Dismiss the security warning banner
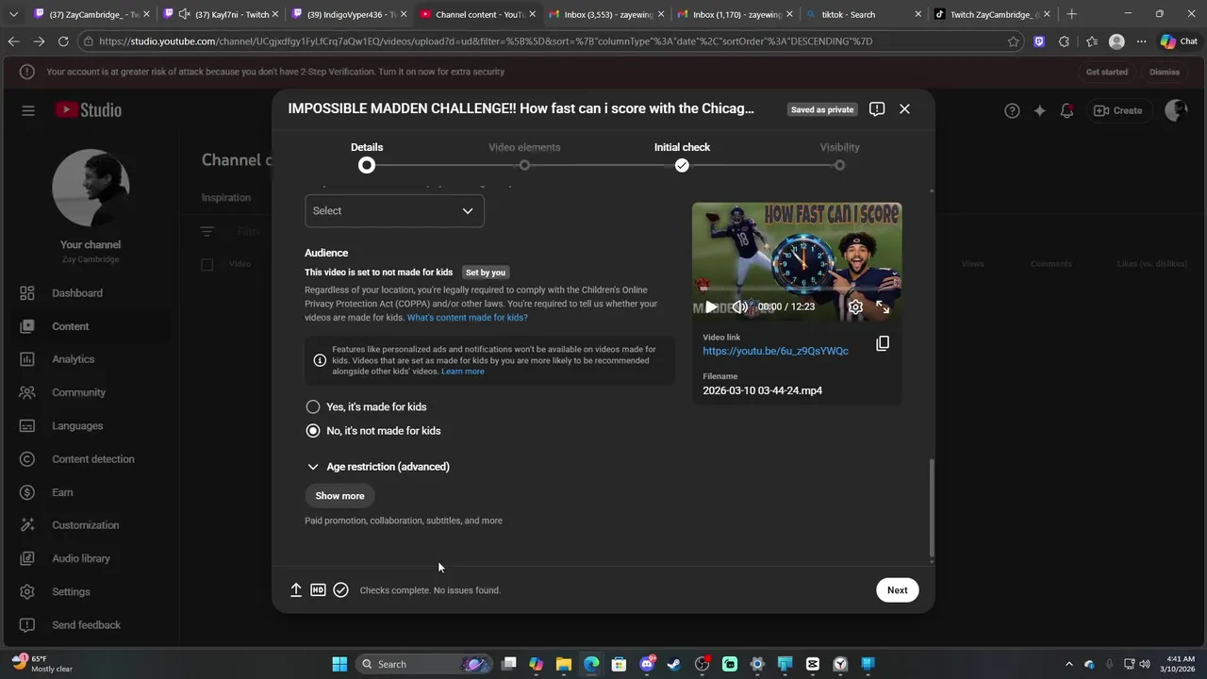 (x=1165, y=72)
